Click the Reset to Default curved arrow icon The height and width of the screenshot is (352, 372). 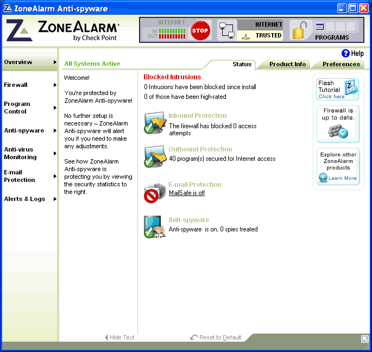[x=194, y=337]
